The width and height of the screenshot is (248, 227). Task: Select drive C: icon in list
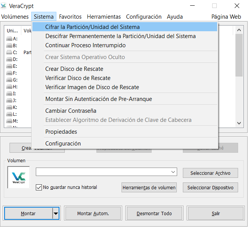pos(9,53)
